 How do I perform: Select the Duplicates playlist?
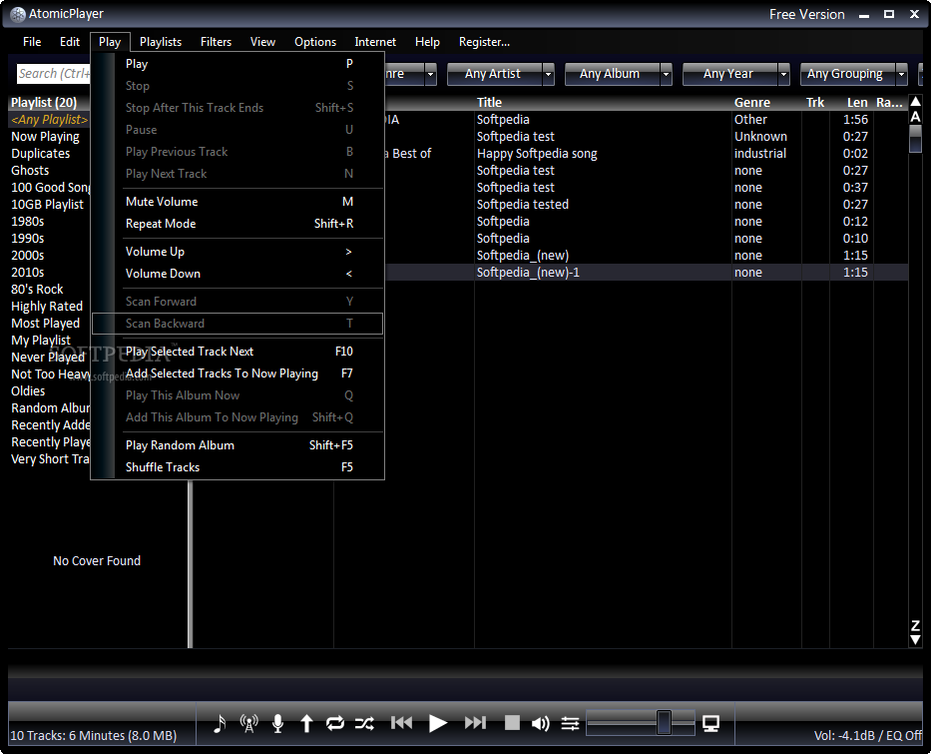click(x=40, y=153)
